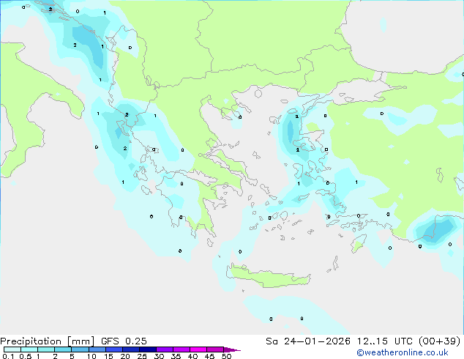464x359 pixels.
Task: Select the 30–35 mm legend swatch
Action: pyautogui.click(x=164, y=349)
